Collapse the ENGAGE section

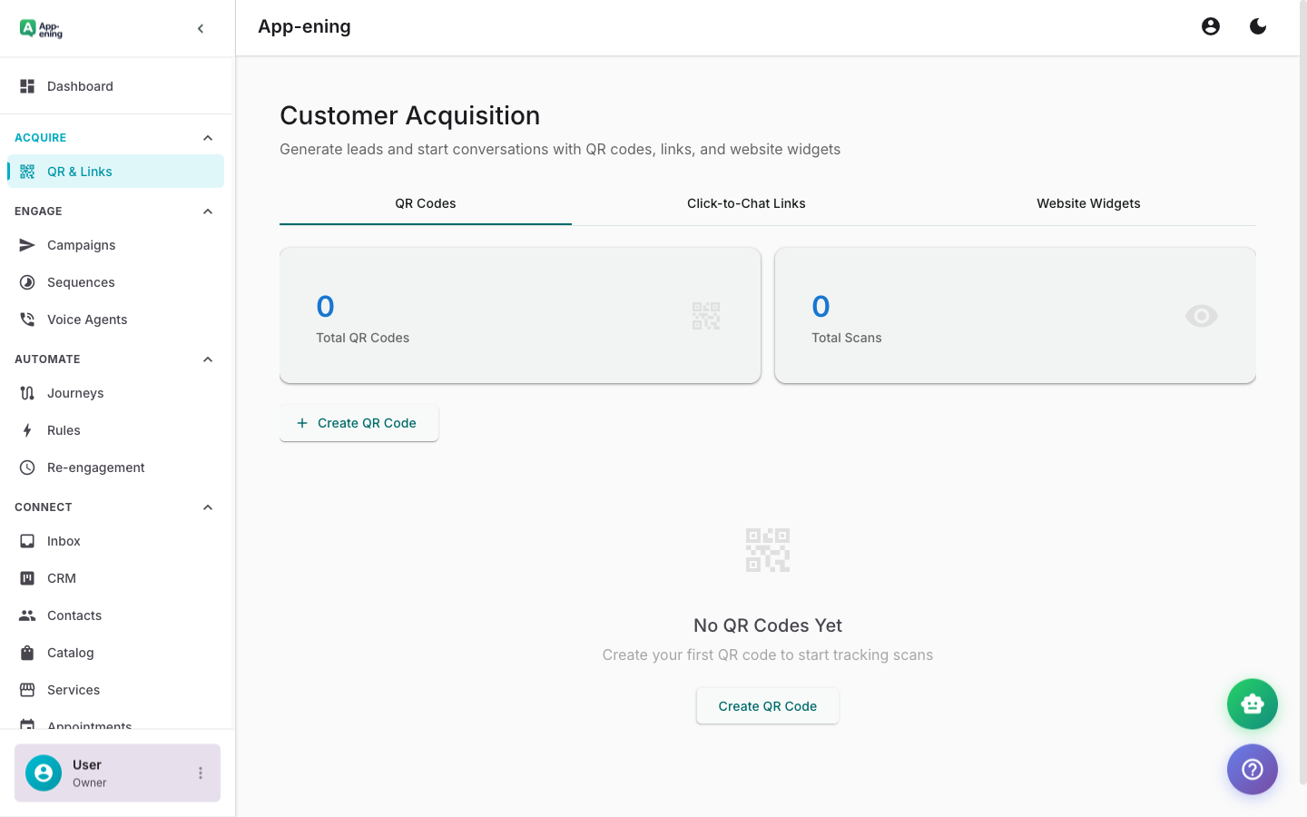tap(208, 211)
